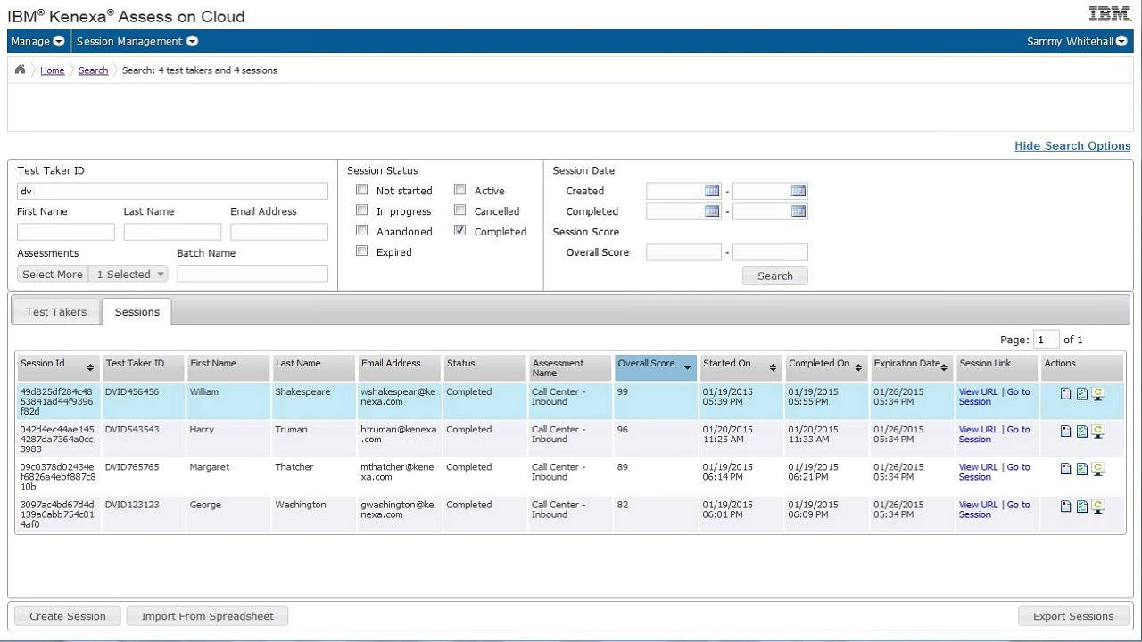The width and height of the screenshot is (1142, 642).
Task: Click the monitor refresh icon for William Shakespeare
Action: (1097, 394)
